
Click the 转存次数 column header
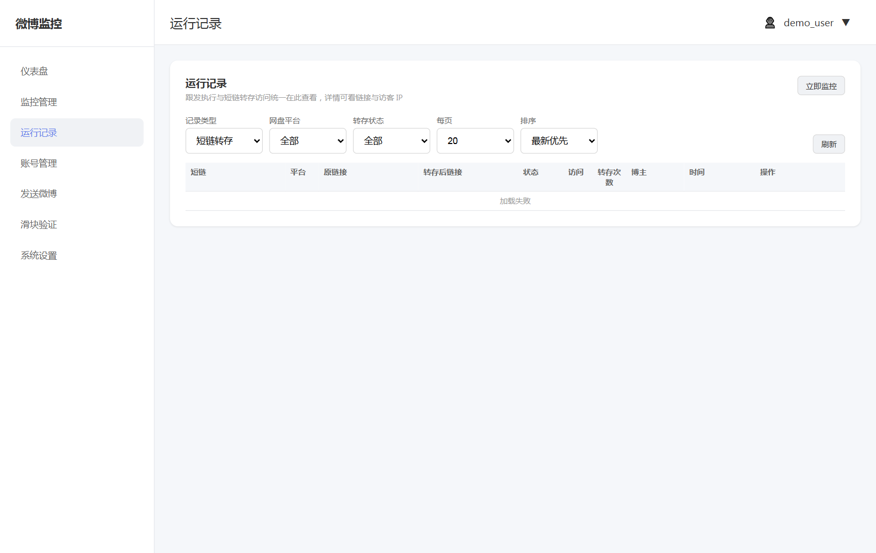[609, 177]
